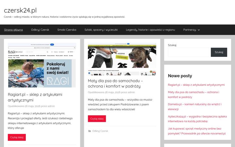The height and width of the screenshot is (147, 235).
Task: Click Czytaj dalej under Maty dla psa post
Action: 97,119
